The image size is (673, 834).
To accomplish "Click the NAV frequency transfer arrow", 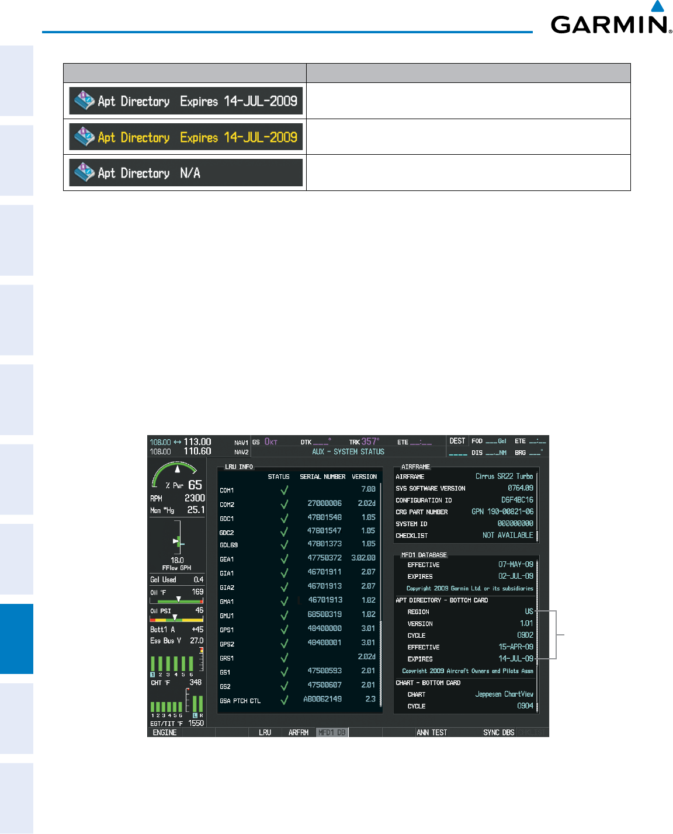I will coord(177,442).
